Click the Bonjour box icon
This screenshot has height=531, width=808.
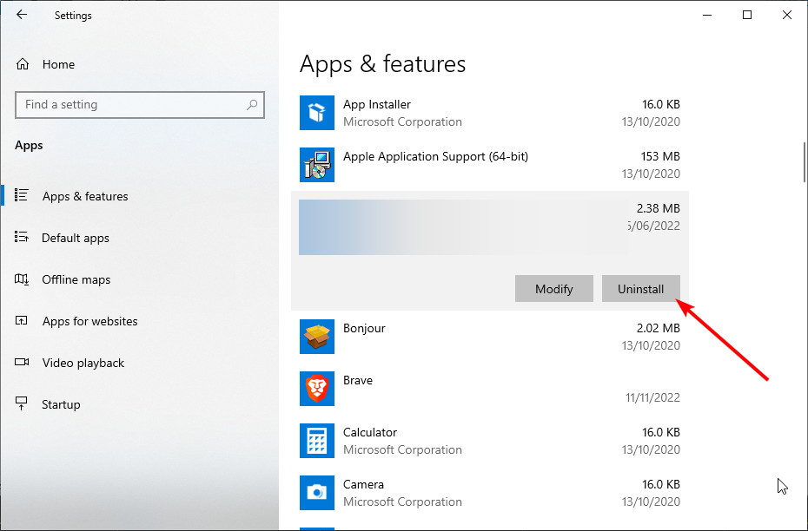[317, 337]
